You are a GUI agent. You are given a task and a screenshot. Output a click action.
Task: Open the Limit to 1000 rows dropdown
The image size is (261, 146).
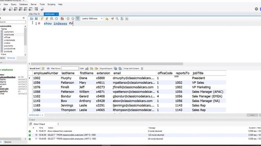92,19
